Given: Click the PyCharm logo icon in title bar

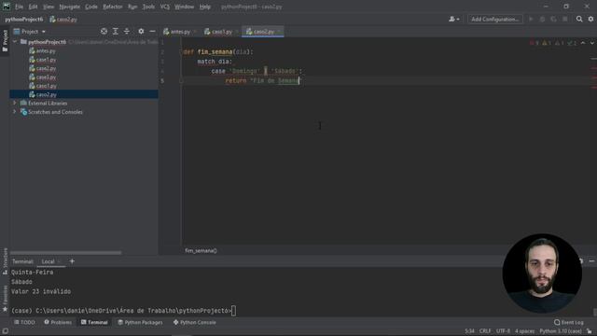Looking at the screenshot, I should (x=7, y=7).
